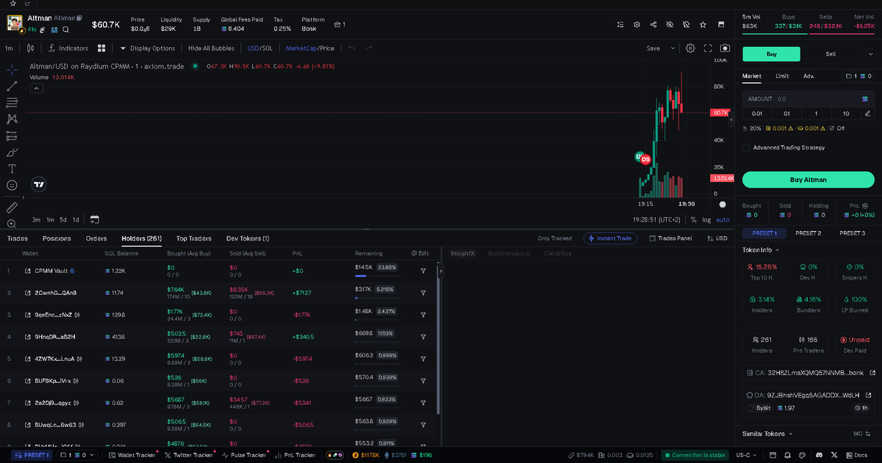Select the trend line drawing tool

(x=12, y=86)
